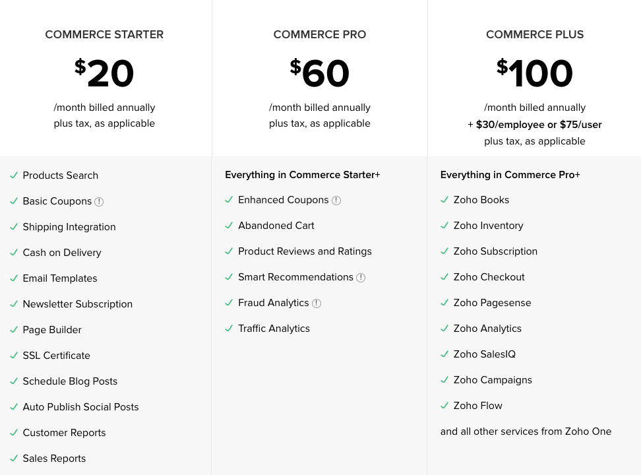
Task: Click checkmark beside Products Search
Action: pyautogui.click(x=14, y=175)
